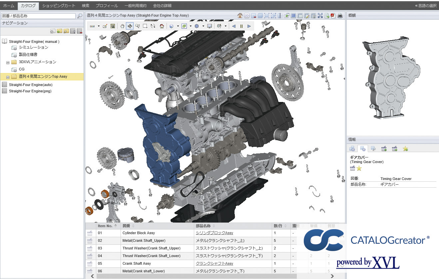Click the zoom magnifier tool in viewer toolbar

137,26
